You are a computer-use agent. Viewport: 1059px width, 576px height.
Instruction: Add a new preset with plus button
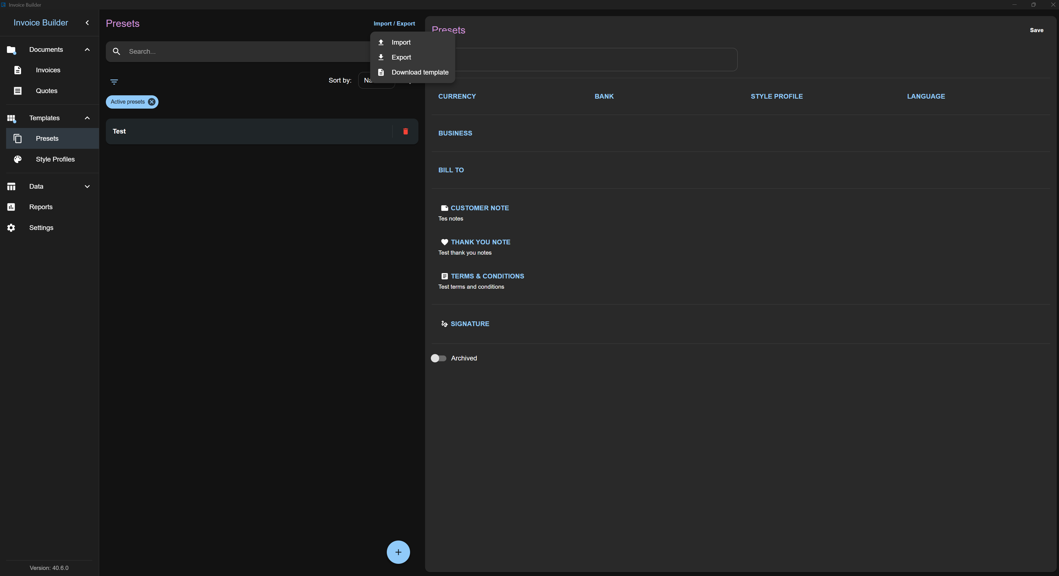(398, 552)
